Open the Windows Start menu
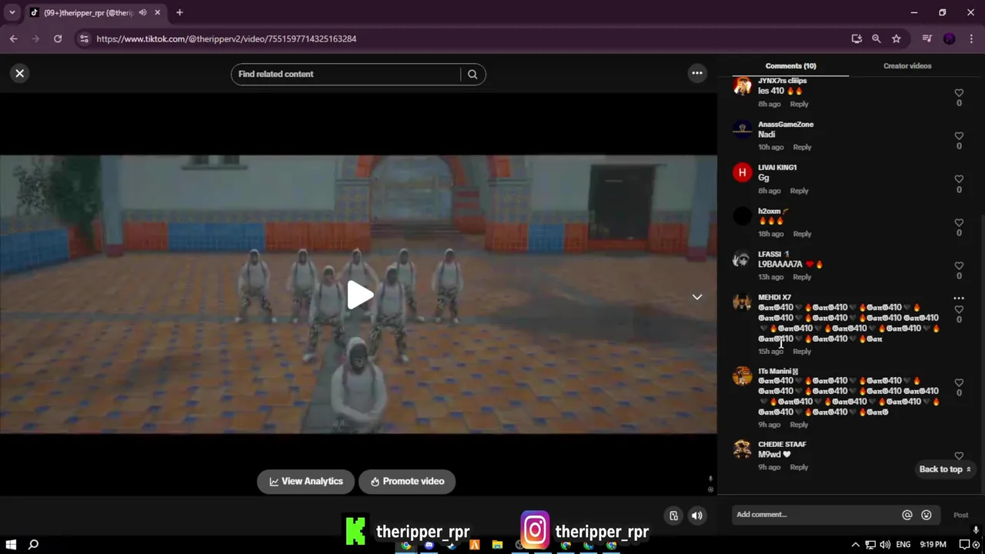The width and height of the screenshot is (985, 554). point(11,545)
